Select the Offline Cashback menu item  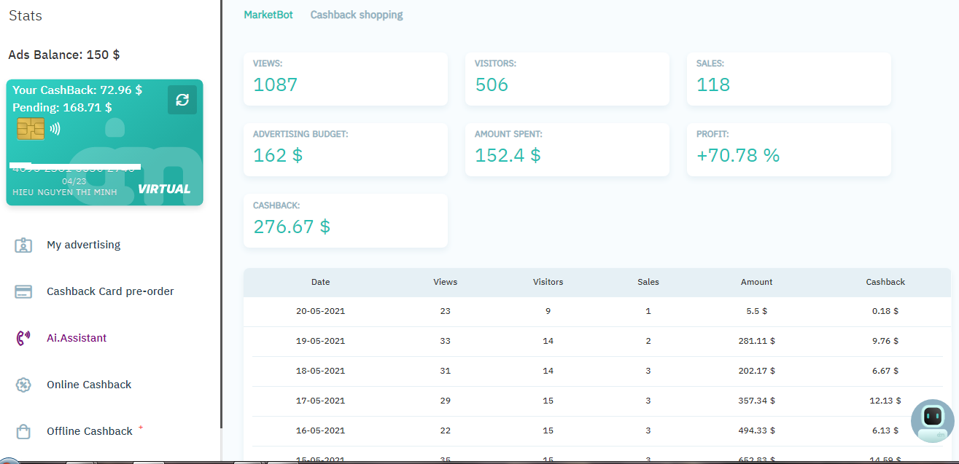pos(90,431)
